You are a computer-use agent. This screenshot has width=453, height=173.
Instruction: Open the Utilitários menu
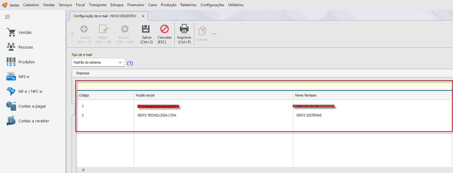tap(236, 5)
